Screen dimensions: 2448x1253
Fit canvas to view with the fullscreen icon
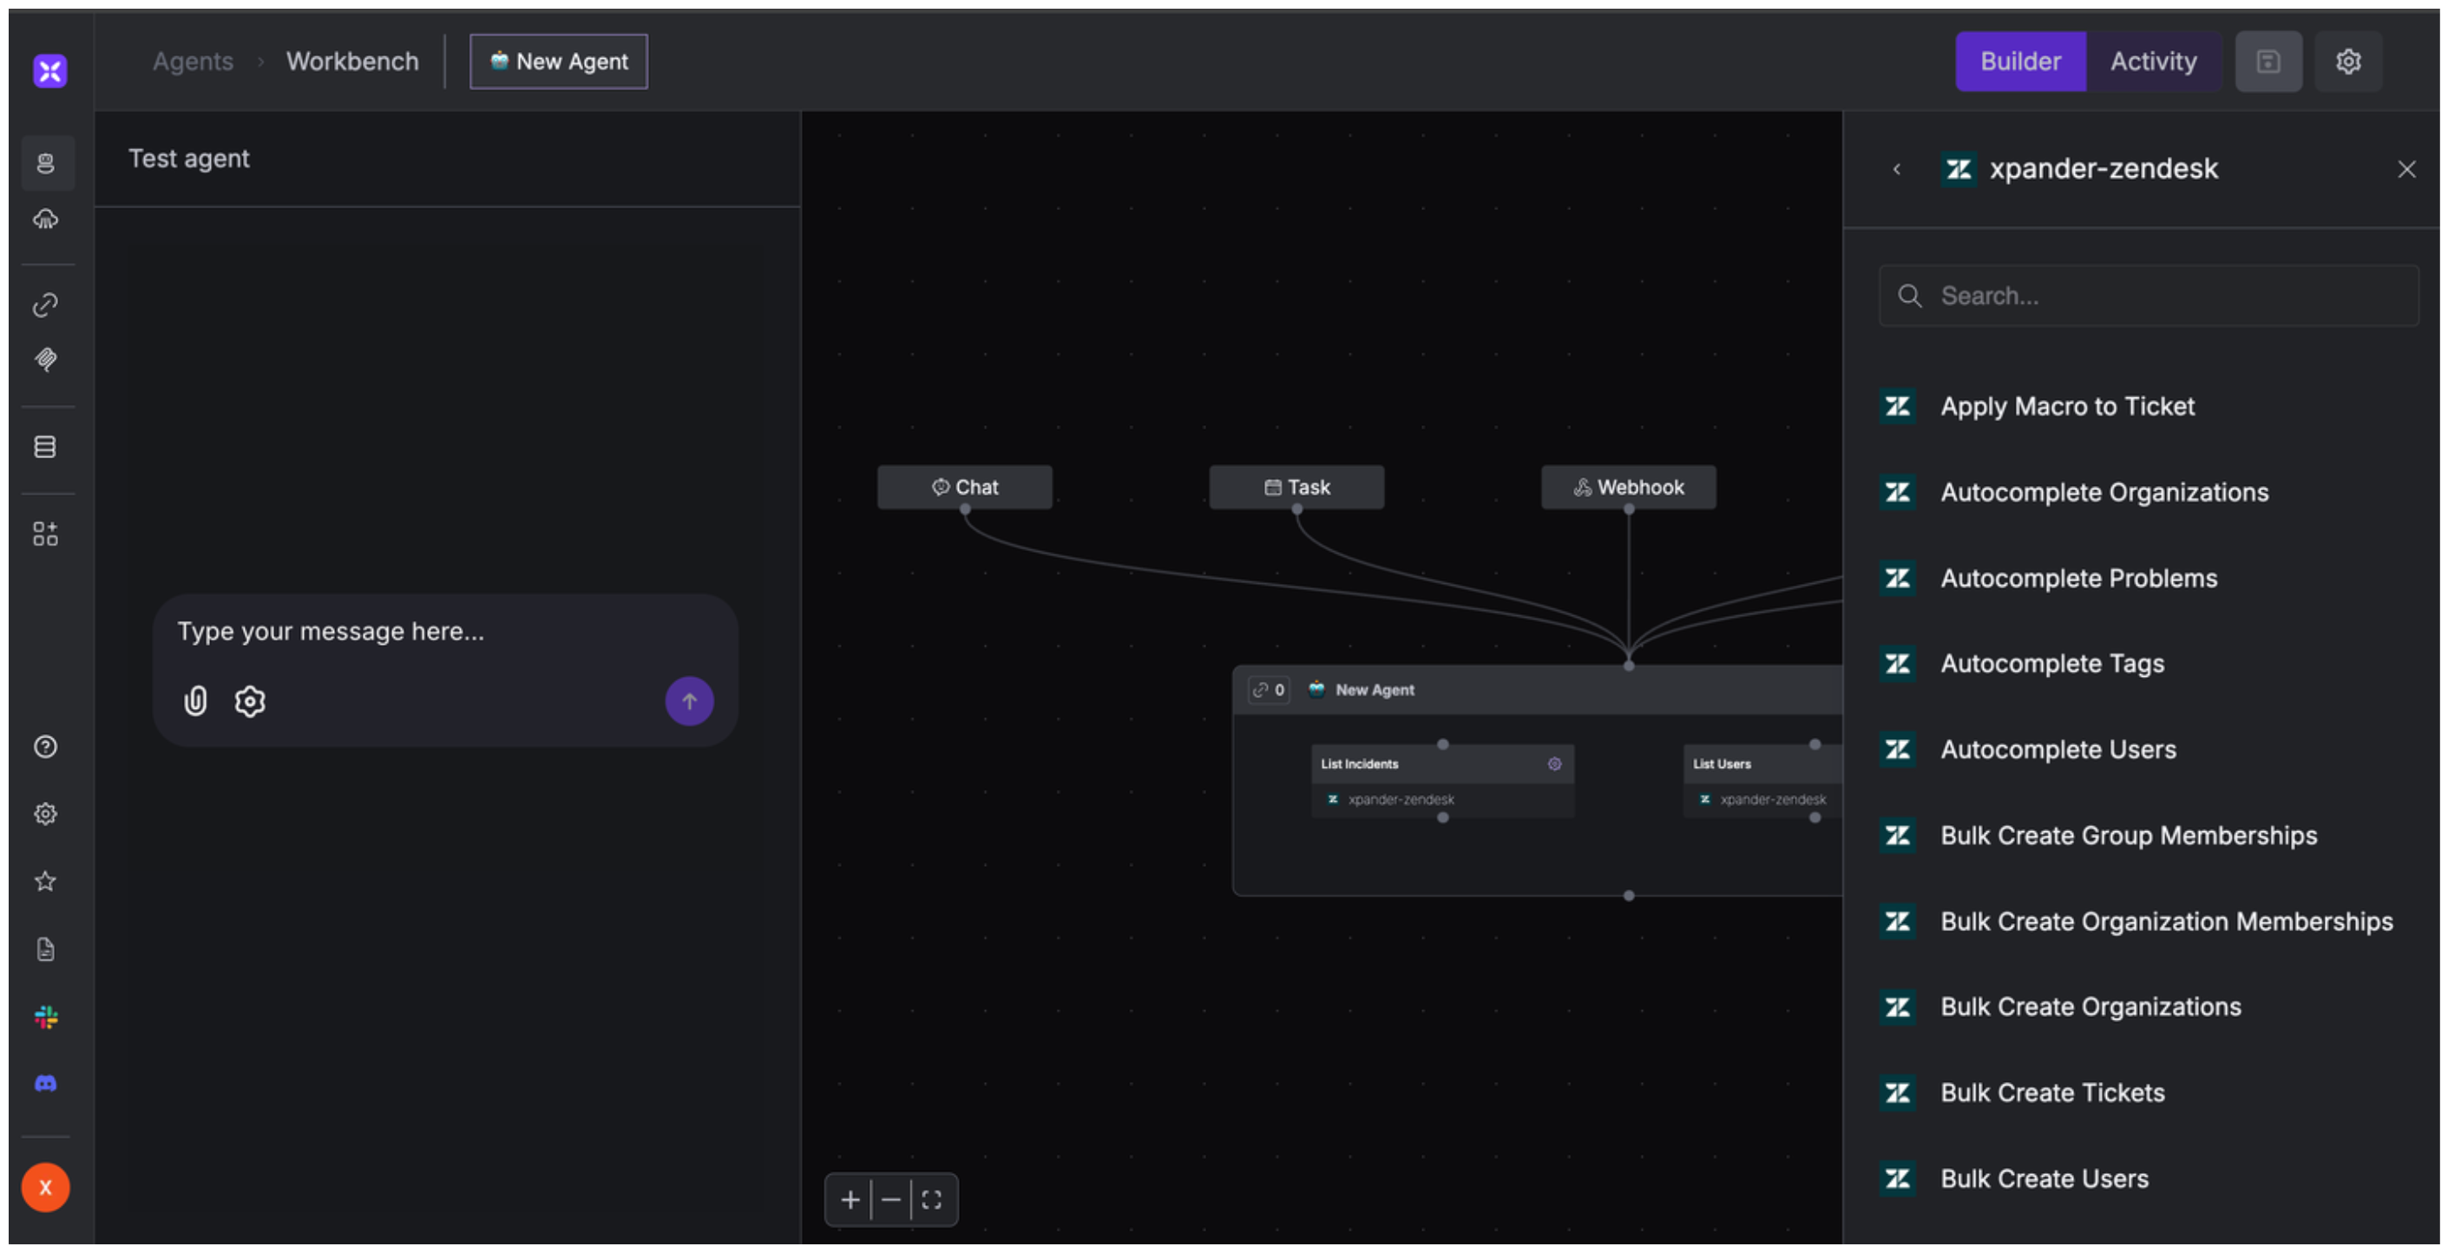click(931, 1200)
